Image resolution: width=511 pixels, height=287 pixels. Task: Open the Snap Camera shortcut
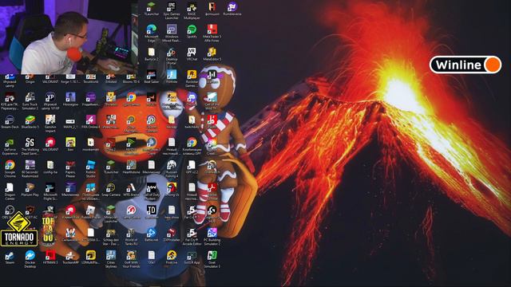click(111, 190)
